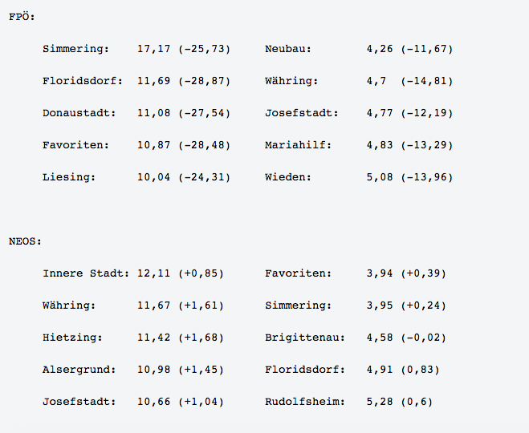Select the Hietzing district label
This screenshot has height=433, width=529.
click(x=72, y=338)
